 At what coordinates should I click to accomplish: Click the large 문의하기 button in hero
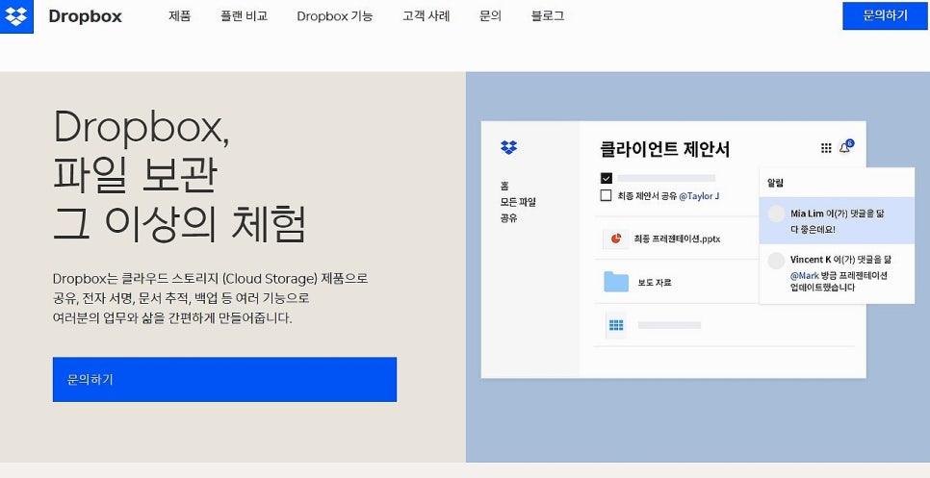click(x=224, y=379)
